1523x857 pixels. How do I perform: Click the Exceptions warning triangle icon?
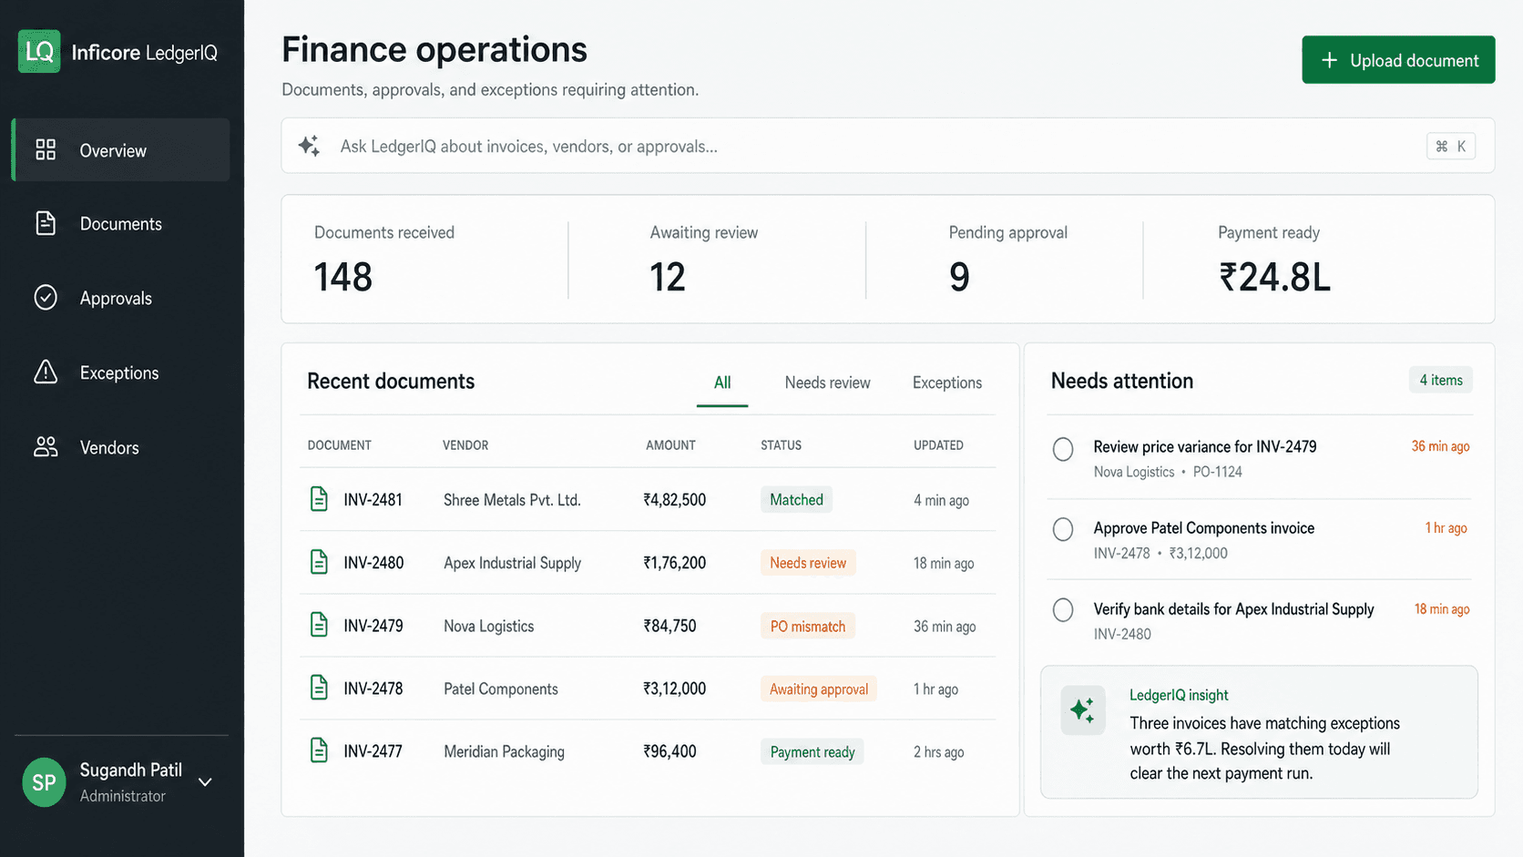coord(46,372)
